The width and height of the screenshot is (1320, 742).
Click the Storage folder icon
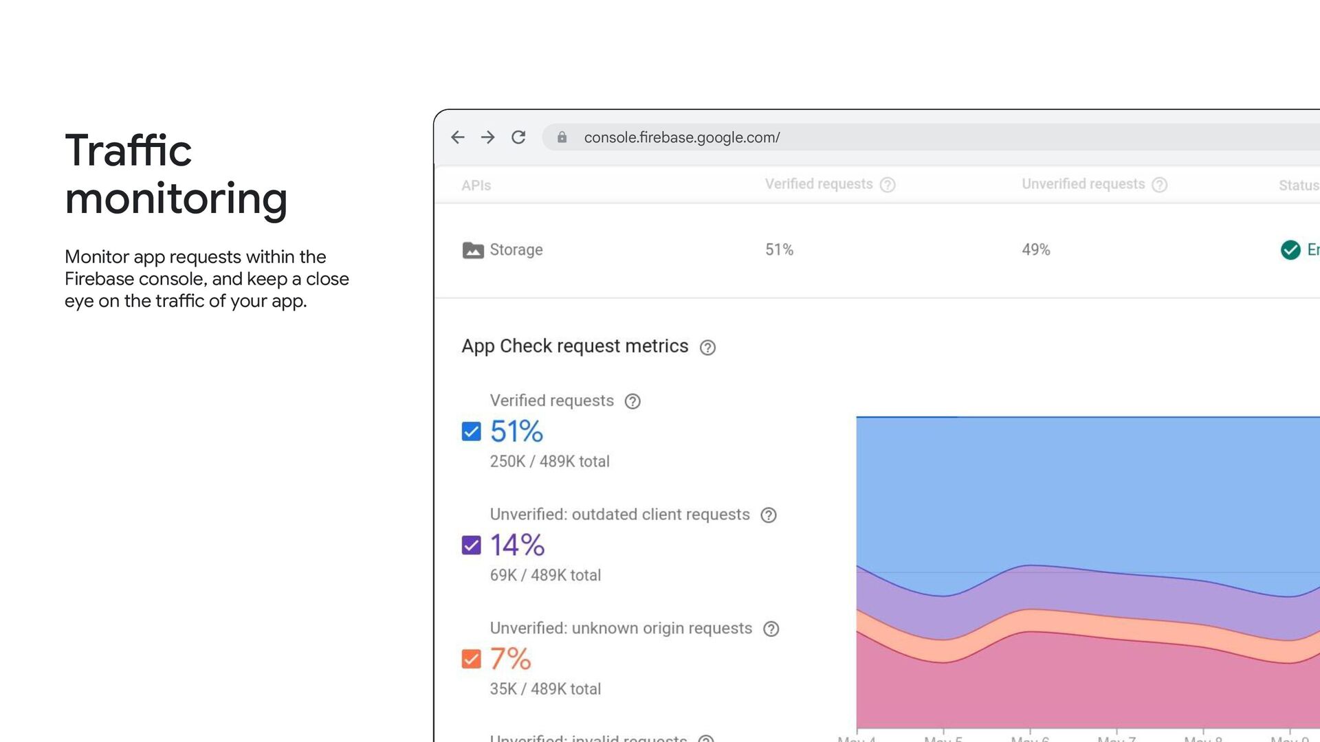tap(473, 250)
